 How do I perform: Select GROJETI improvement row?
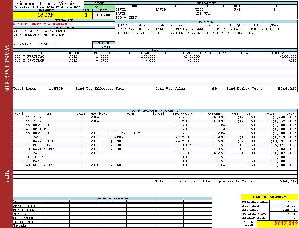coord(155,129)
